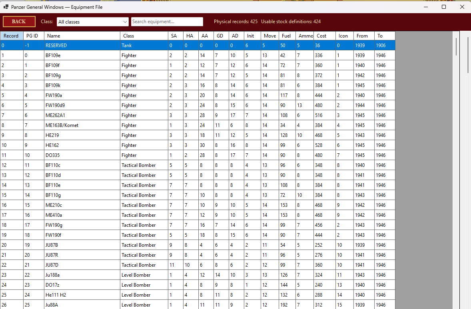Click the Move column header

(x=270, y=36)
